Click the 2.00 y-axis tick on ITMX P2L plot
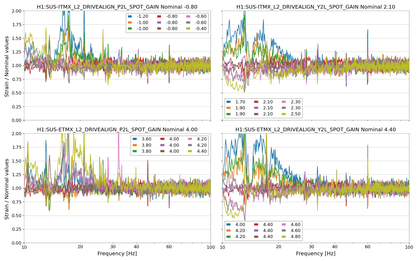Screen dimensions: 418x261 click(17, 11)
